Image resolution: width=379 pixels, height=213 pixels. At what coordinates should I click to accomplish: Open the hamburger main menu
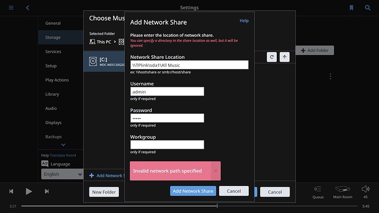pyautogui.click(x=11, y=8)
